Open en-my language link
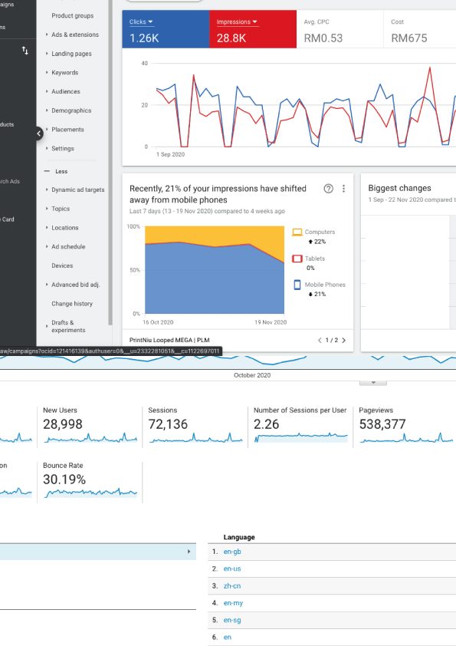The height and width of the screenshot is (646, 456). [233, 603]
